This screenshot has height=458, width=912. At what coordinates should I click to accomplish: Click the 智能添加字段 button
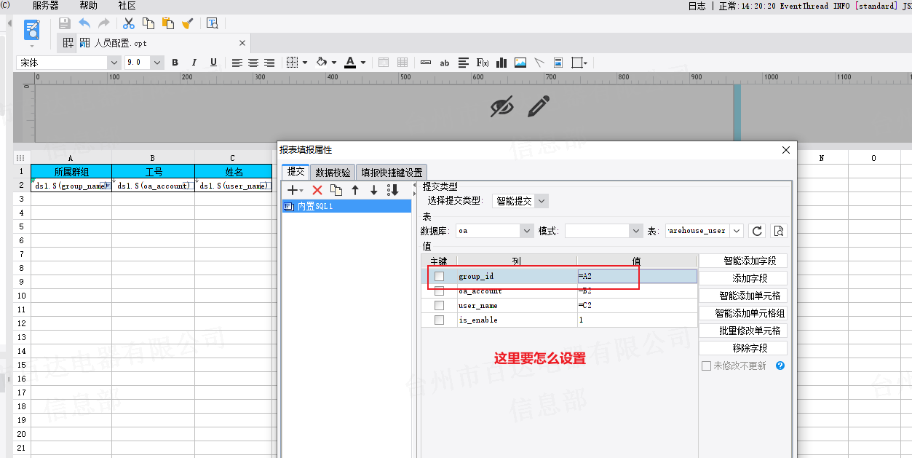pyautogui.click(x=742, y=261)
